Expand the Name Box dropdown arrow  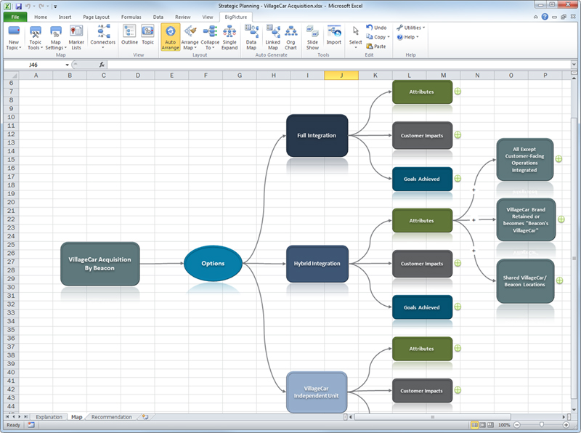click(x=67, y=65)
